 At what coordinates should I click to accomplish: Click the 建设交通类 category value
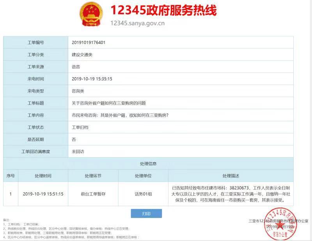click(x=82, y=55)
